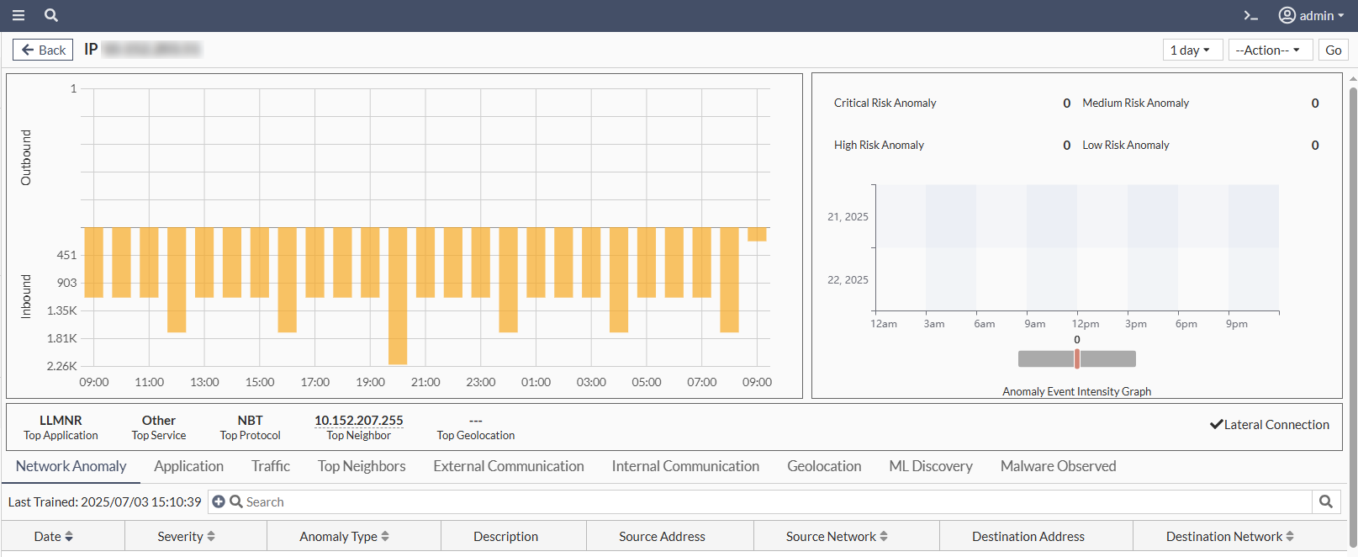Screen dimensions: 1358x557
Task: Sort by Source Network column arrows
Action: tap(884, 537)
